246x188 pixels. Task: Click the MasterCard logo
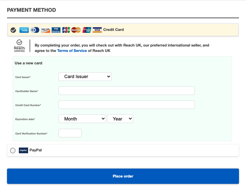[76, 30]
